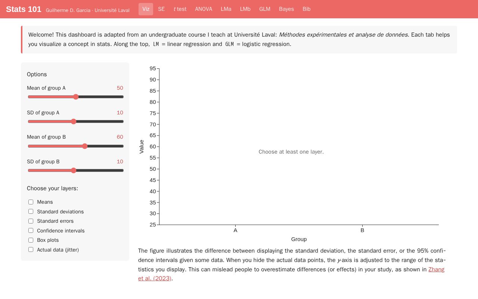Go to the ANOVA tab
Image resolution: width=478 pixels, height=299 pixels.
(x=204, y=9)
